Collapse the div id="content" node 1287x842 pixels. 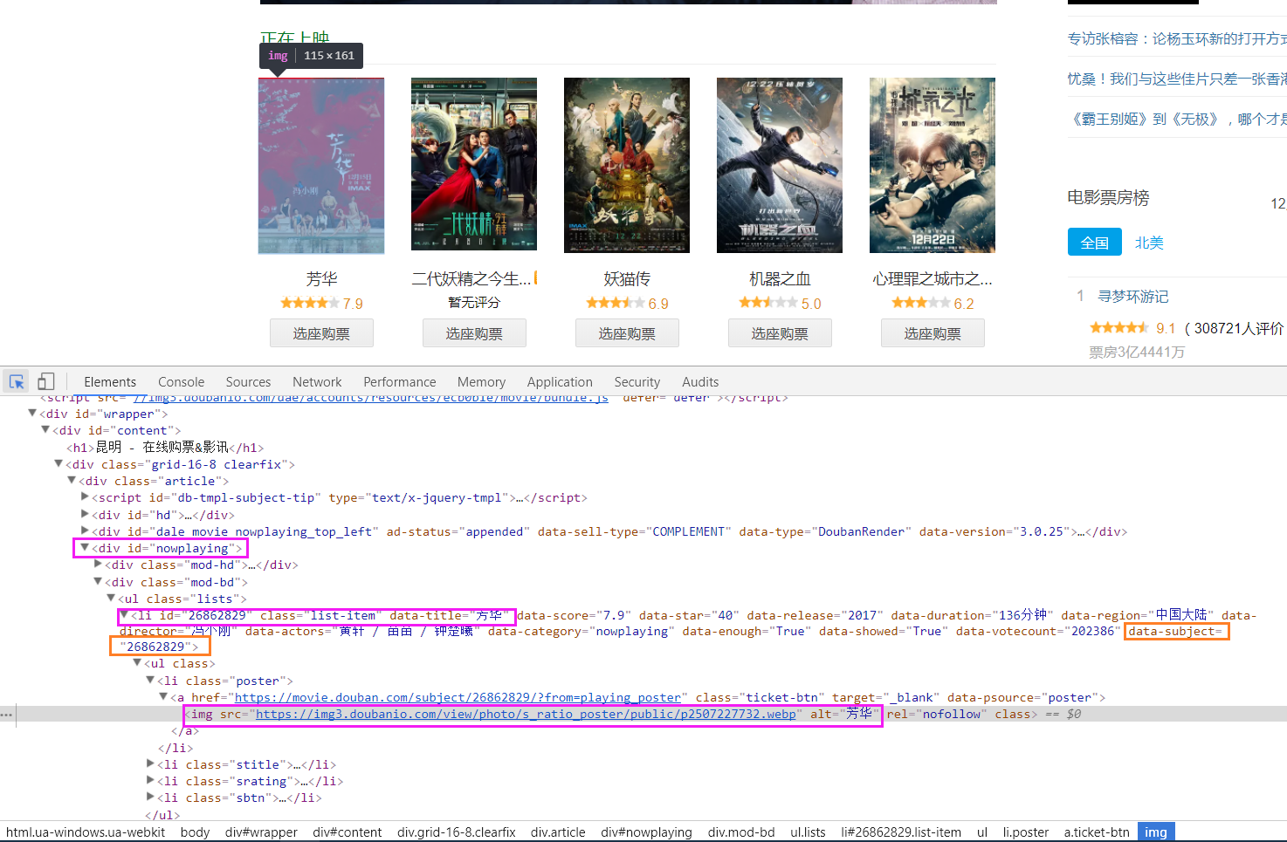pyautogui.click(x=45, y=430)
